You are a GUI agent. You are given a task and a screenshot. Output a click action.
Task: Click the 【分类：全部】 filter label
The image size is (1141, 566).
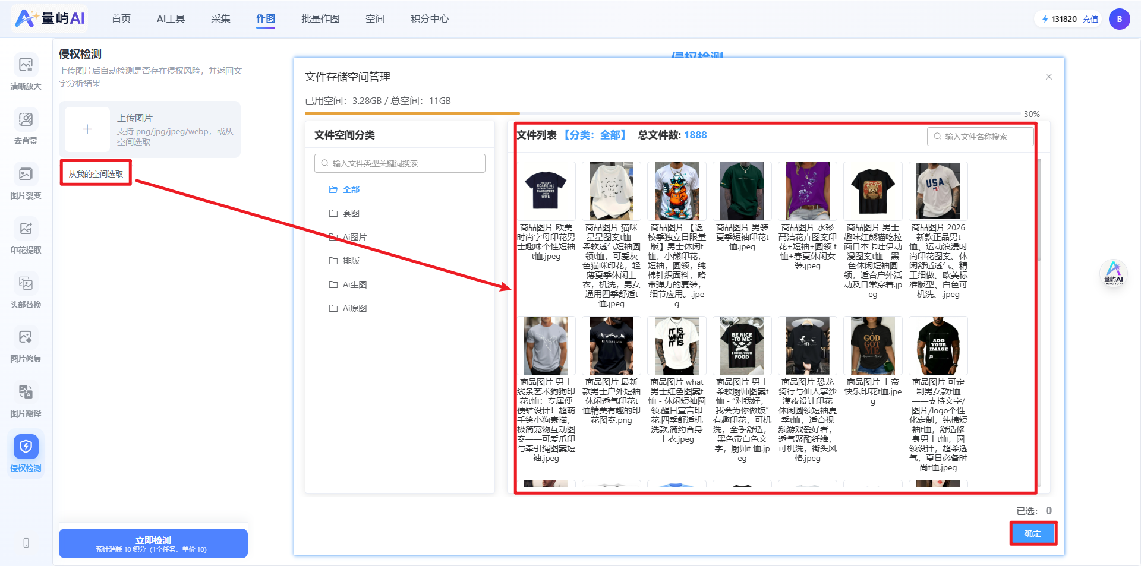(x=595, y=135)
